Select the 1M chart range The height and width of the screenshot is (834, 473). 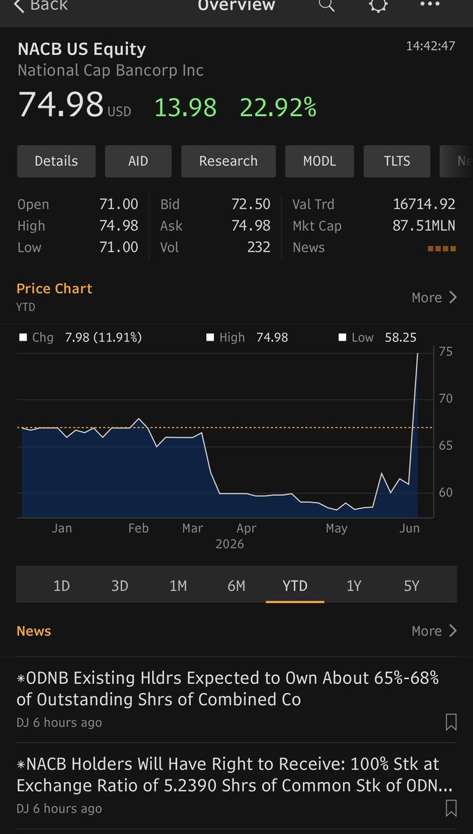pyautogui.click(x=178, y=585)
